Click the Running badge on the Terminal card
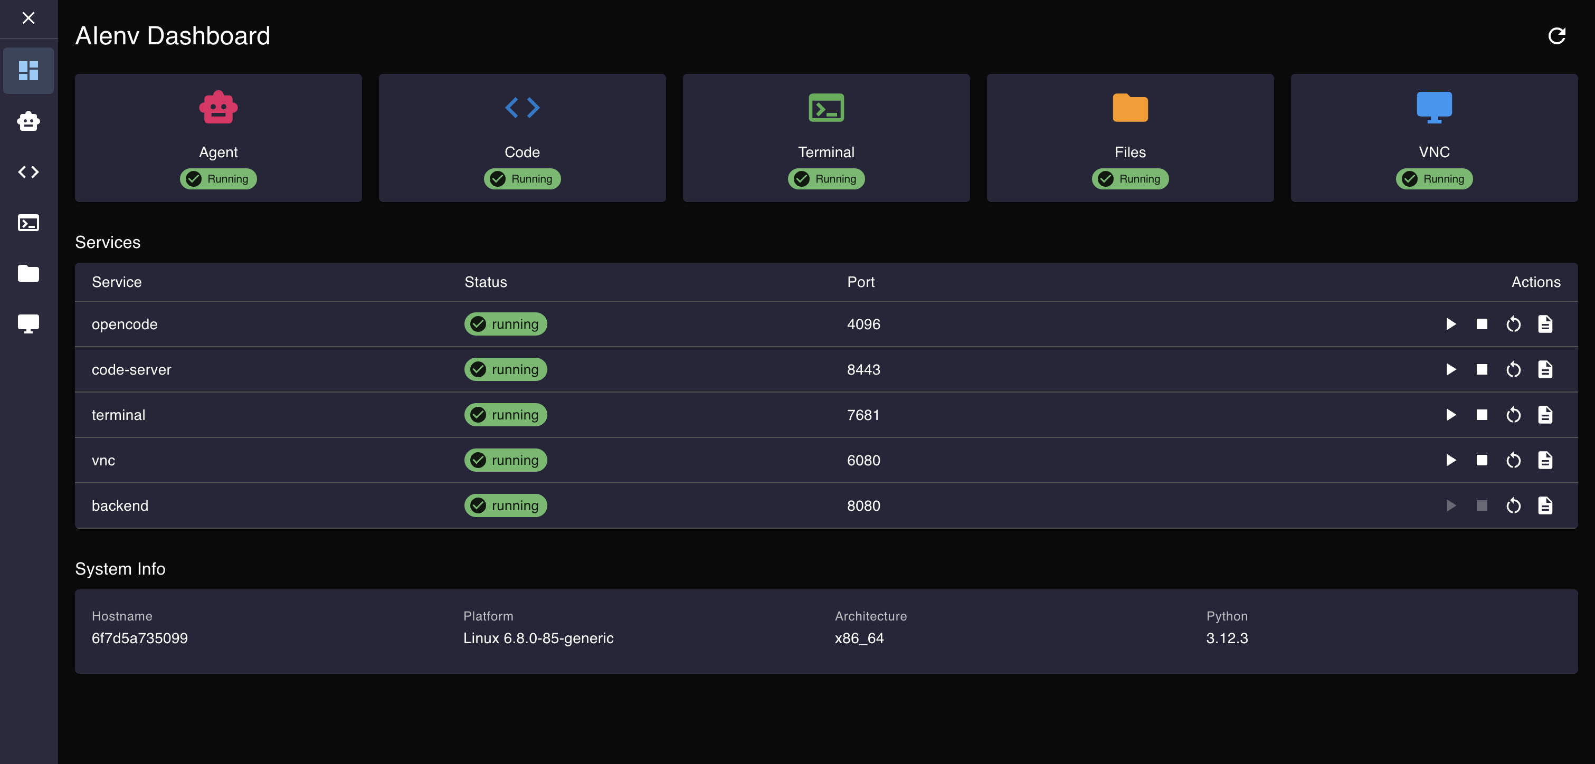 826,179
